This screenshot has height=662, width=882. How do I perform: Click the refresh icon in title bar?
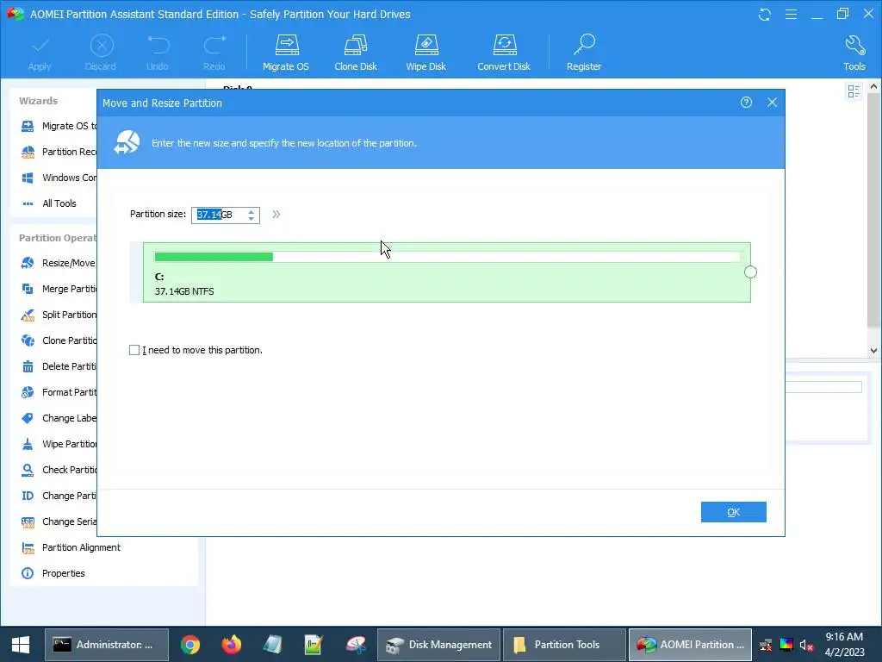(x=765, y=15)
